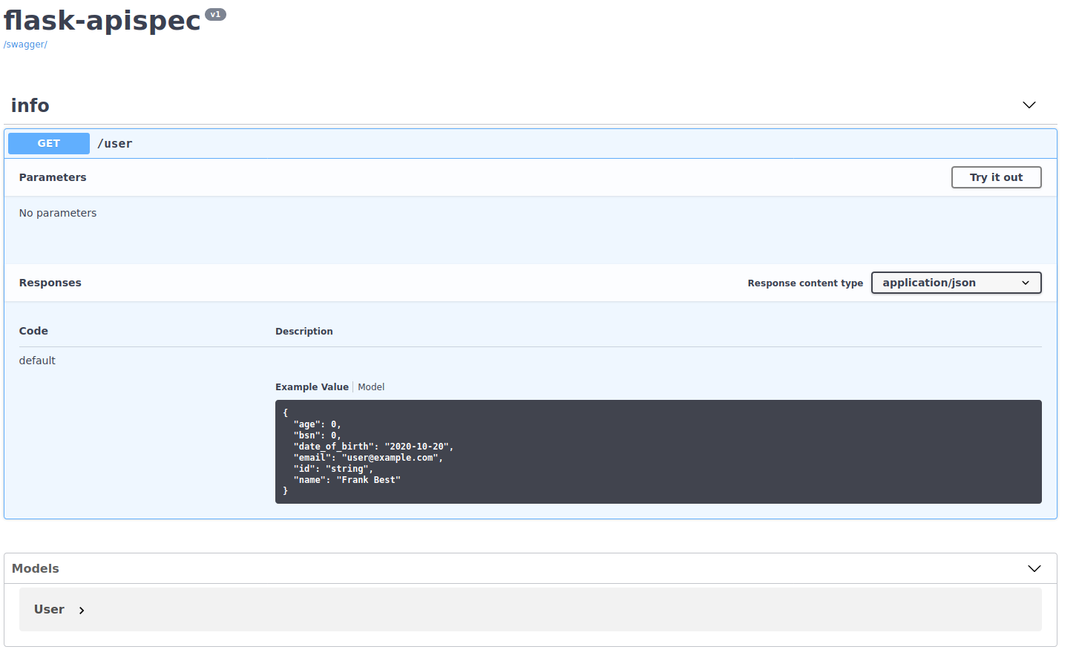This screenshot has width=1079, height=661.
Task: Click the Responses heading
Action: (x=50, y=283)
